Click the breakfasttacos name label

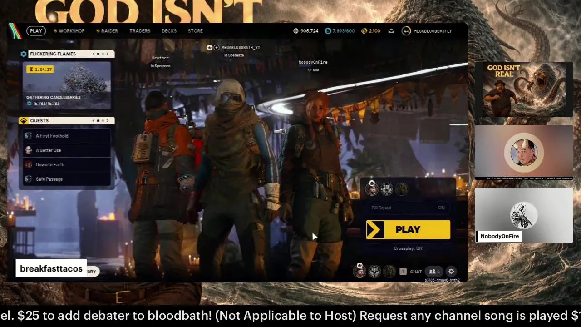51,268
